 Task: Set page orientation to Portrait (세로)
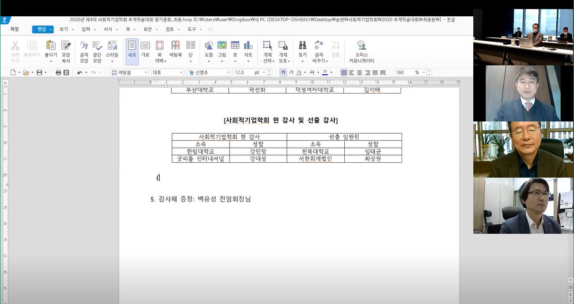tap(132, 52)
